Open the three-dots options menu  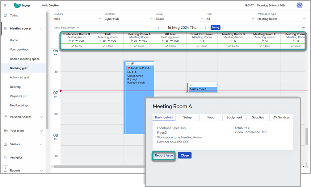(303, 27)
